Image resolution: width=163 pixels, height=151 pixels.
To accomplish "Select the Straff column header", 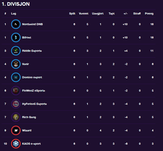I will click(137, 14).
